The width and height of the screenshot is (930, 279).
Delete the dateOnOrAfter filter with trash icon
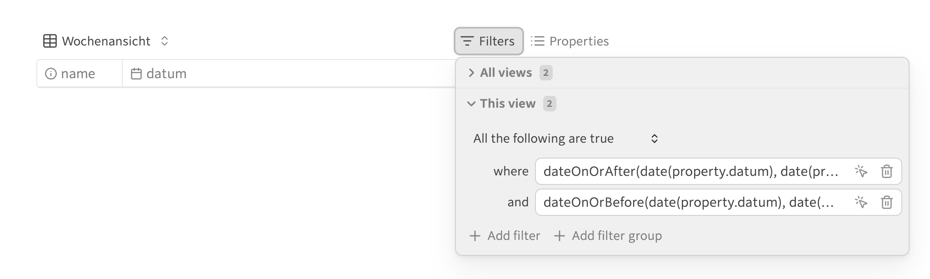click(x=887, y=171)
